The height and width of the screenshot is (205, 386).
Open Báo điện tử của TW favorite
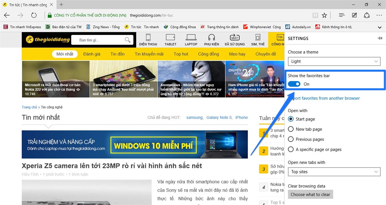63,27
